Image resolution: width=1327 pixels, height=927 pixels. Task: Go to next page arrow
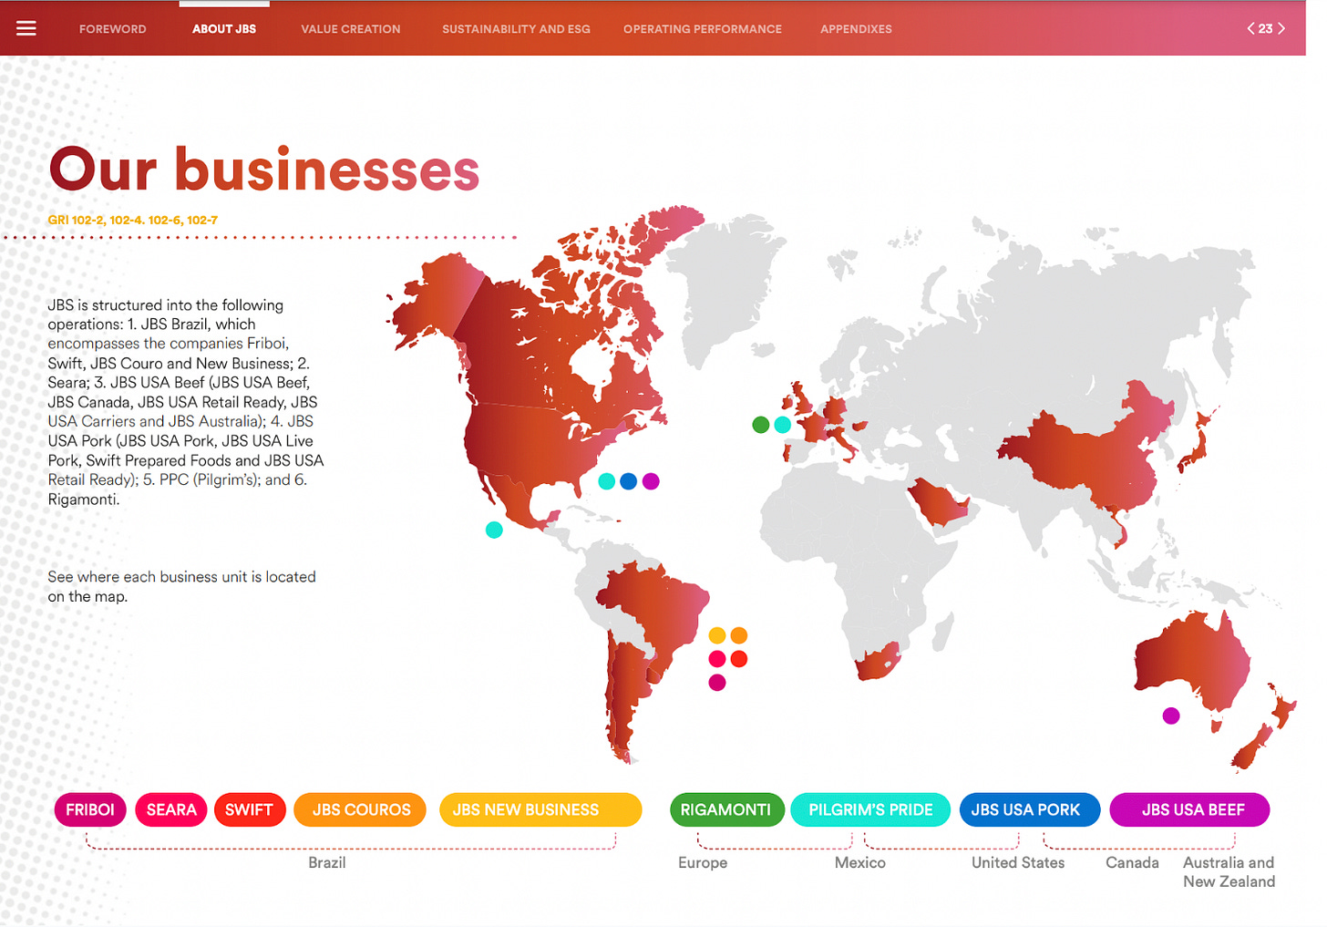coord(1281,28)
